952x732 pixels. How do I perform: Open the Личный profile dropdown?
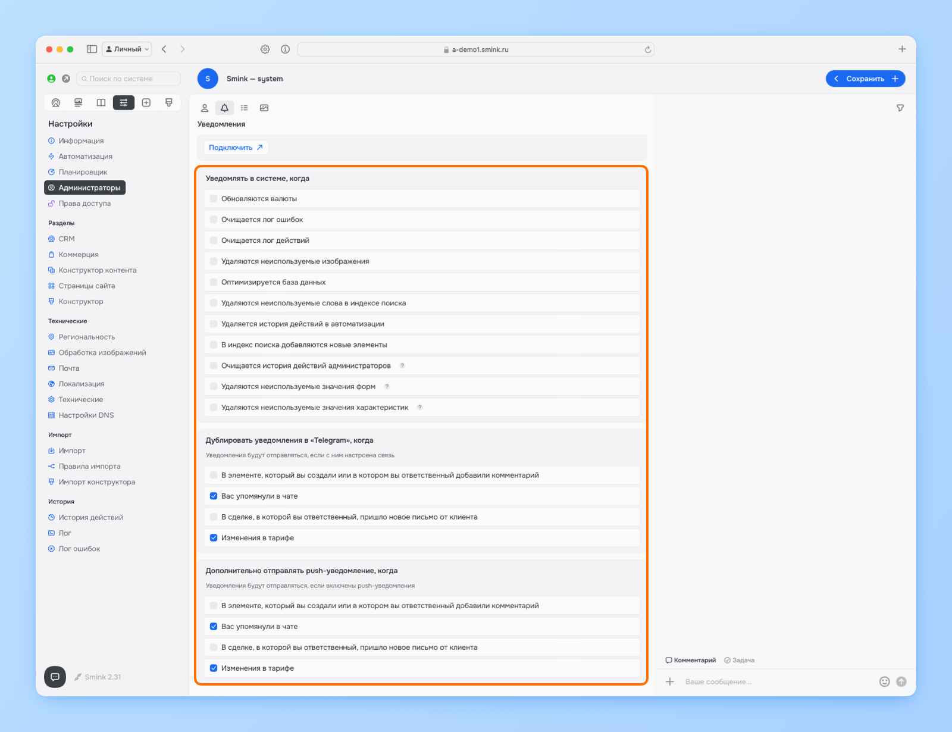pos(127,49)
